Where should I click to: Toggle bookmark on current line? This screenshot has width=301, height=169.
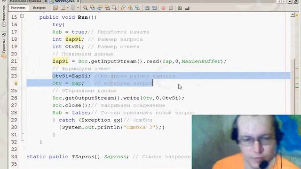pyautogui.click(x=137, y=8)
